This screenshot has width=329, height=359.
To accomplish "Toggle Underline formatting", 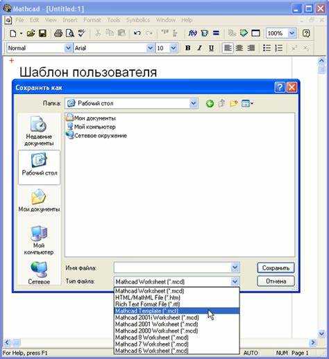I will (211, 48).
